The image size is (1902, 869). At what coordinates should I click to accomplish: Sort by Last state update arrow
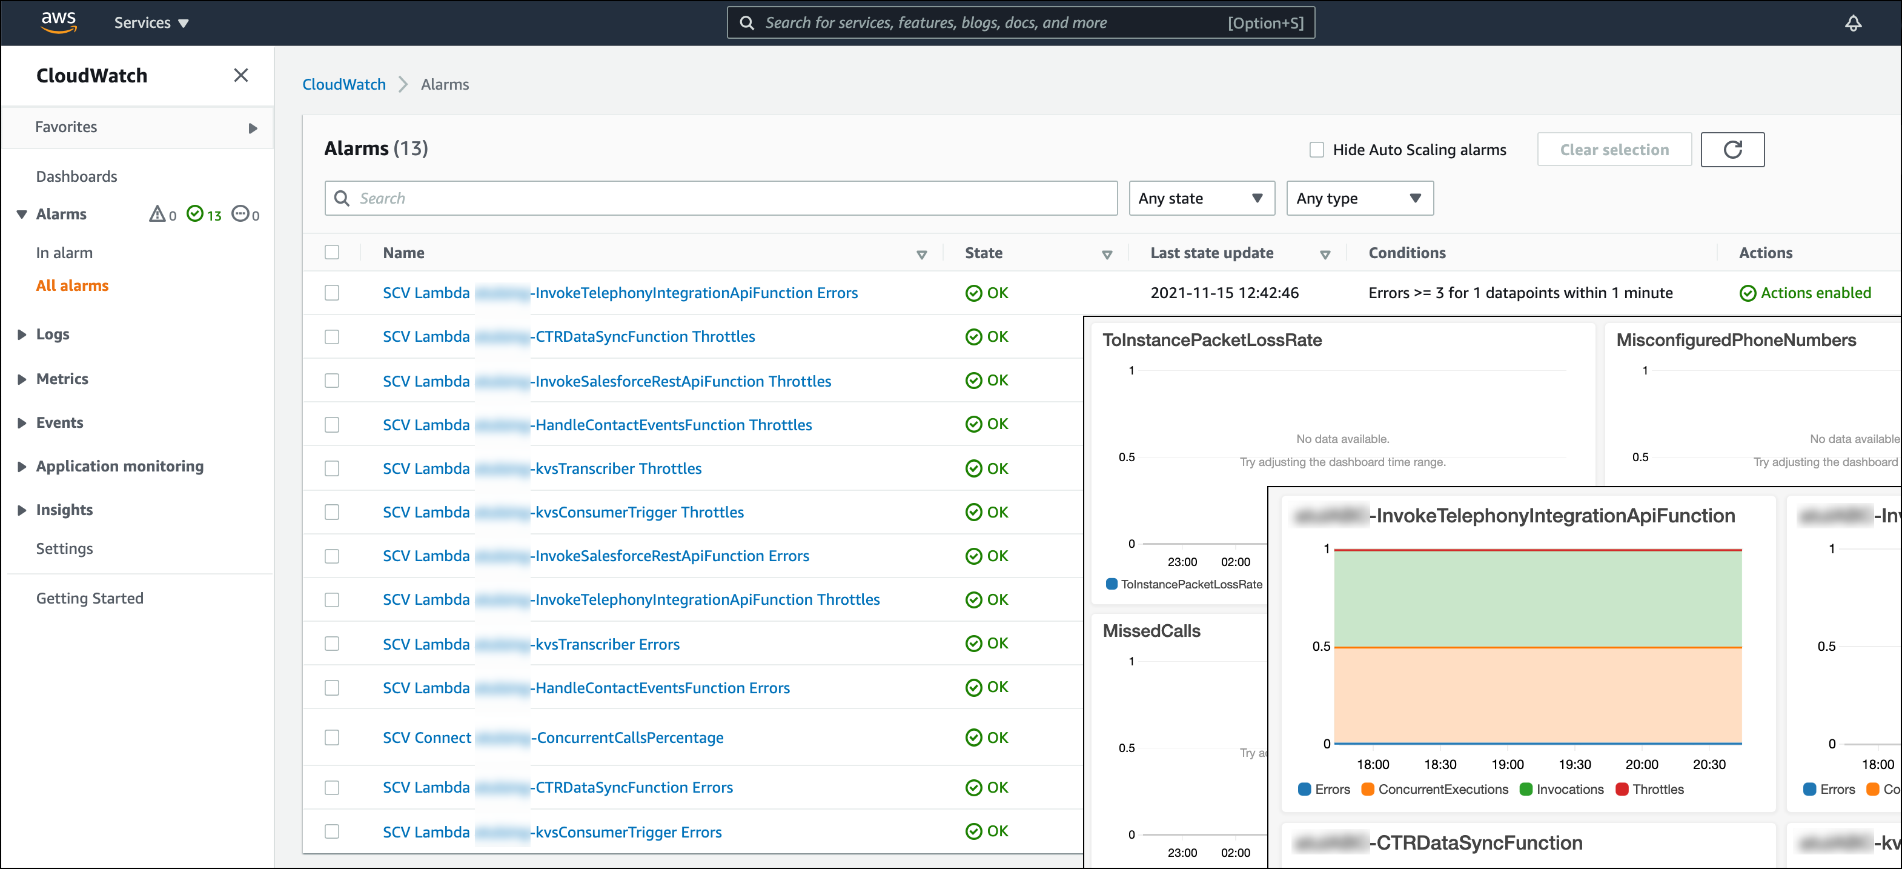tap(1325, 254)
